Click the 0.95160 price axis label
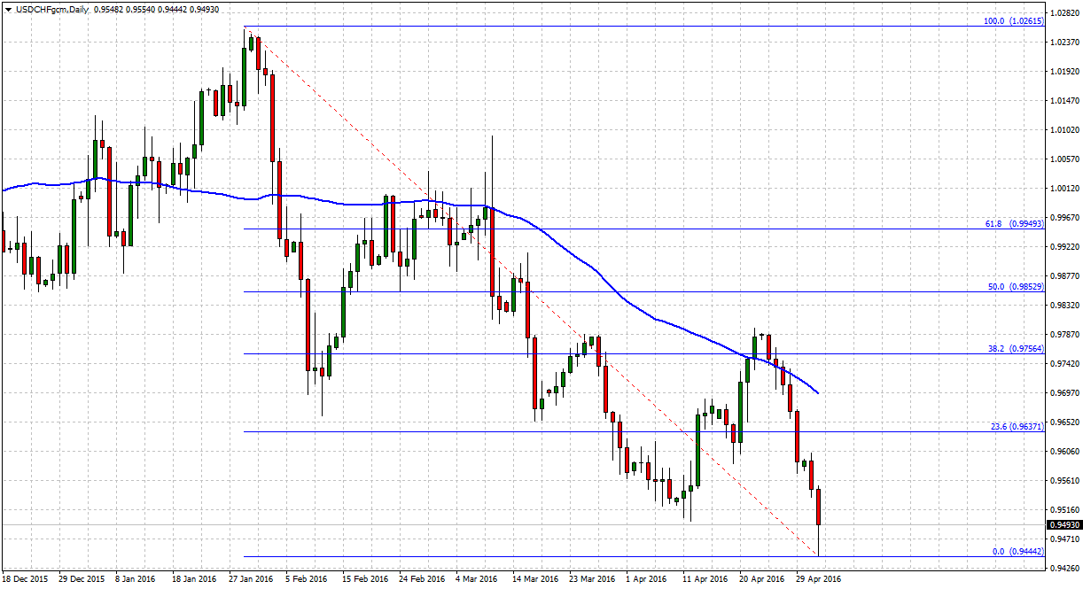The height and width of the screenshot is (589, 1083). point(1064,510)
